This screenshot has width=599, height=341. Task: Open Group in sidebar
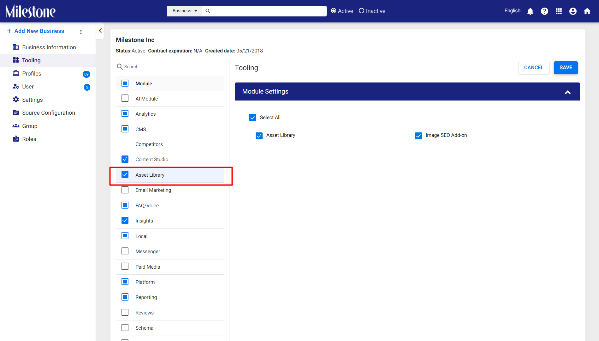48,126
